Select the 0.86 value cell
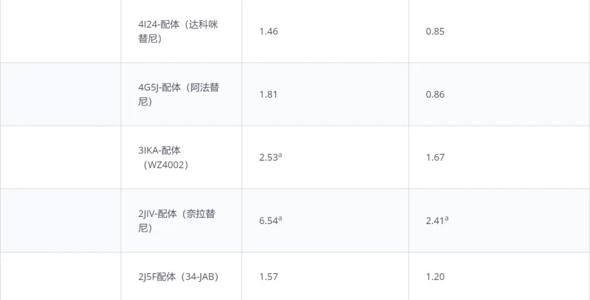The width and height of the screenshot is (590, 300). (499, 95)
